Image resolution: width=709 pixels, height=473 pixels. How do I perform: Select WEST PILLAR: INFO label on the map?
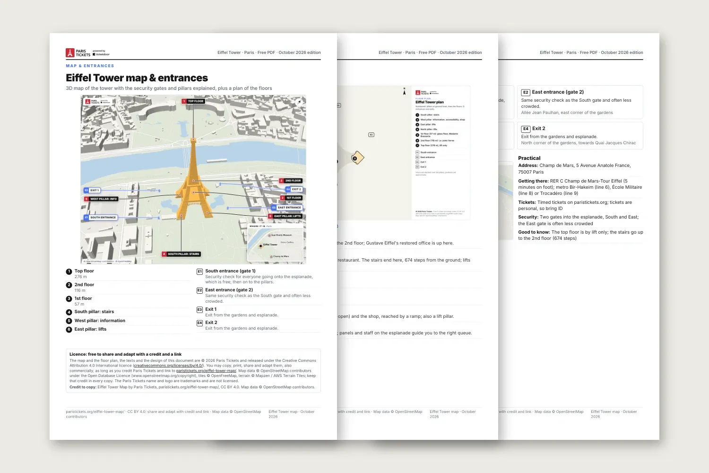(x=101, y=199)
